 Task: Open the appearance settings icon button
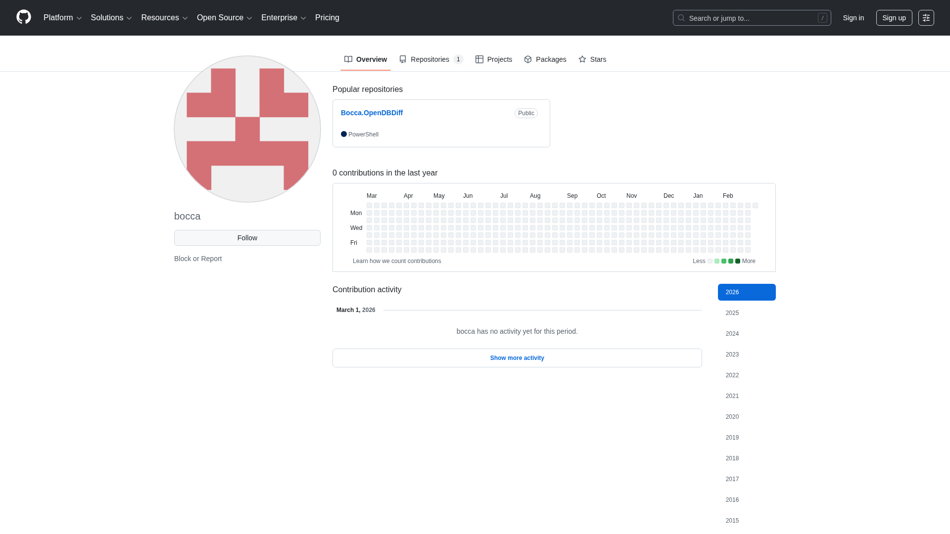coord(926,18)
